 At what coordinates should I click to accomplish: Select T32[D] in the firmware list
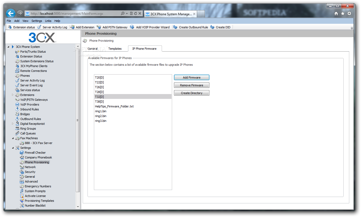[133, 97]
